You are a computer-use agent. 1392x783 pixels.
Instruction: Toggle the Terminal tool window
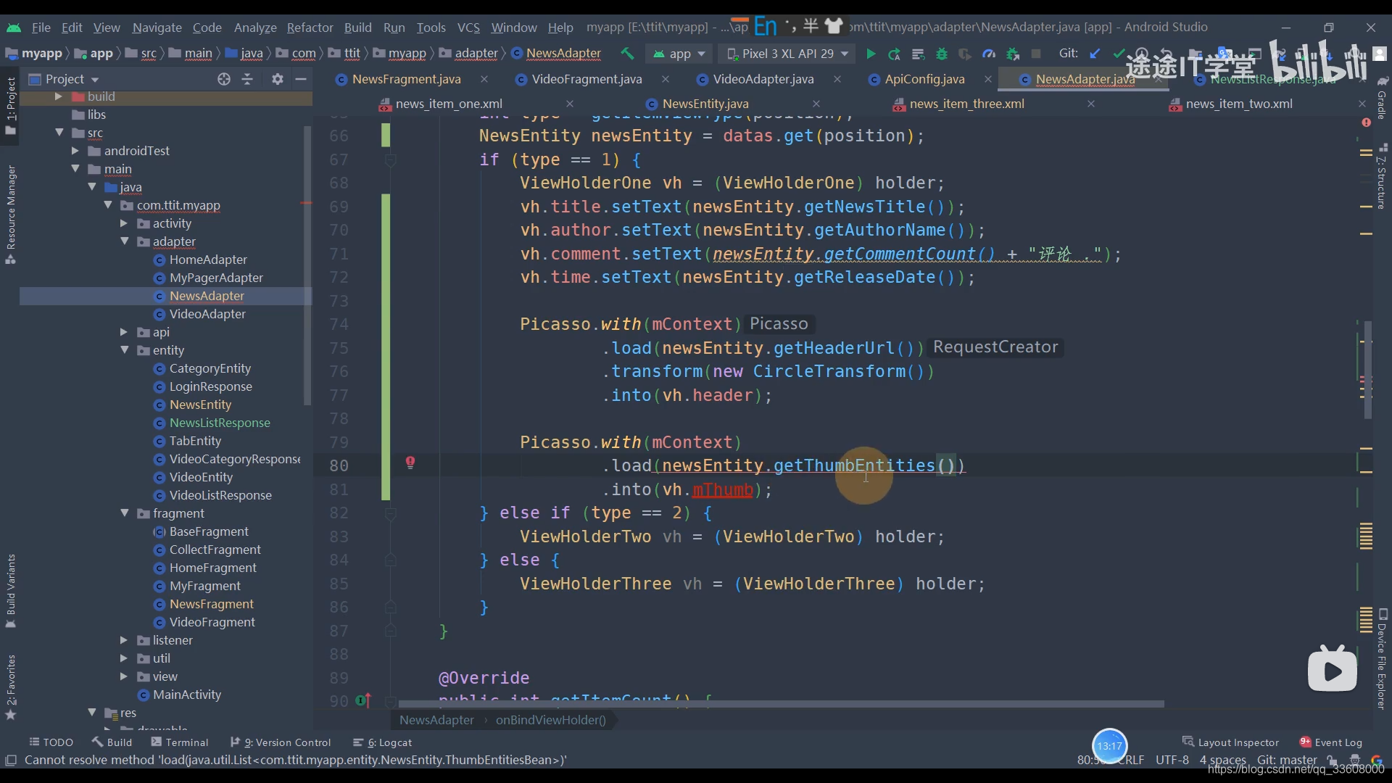tap(179, 742)
